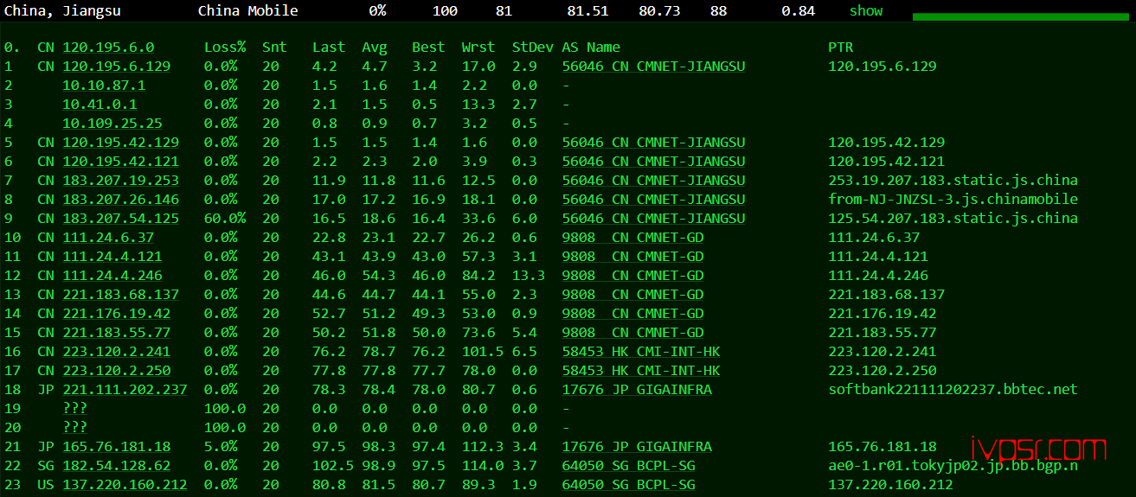Select the 60.0% loss value in hop 9
1136x497 pixels.
(x=225, y=219)
